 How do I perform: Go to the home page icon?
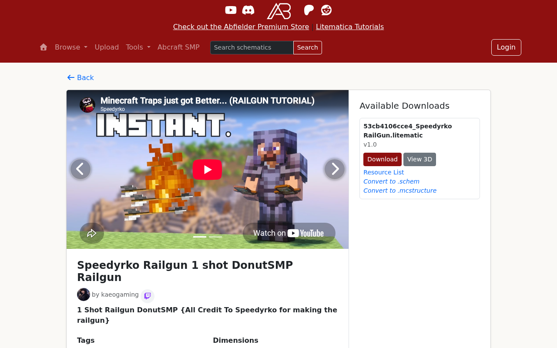[44, 47]
